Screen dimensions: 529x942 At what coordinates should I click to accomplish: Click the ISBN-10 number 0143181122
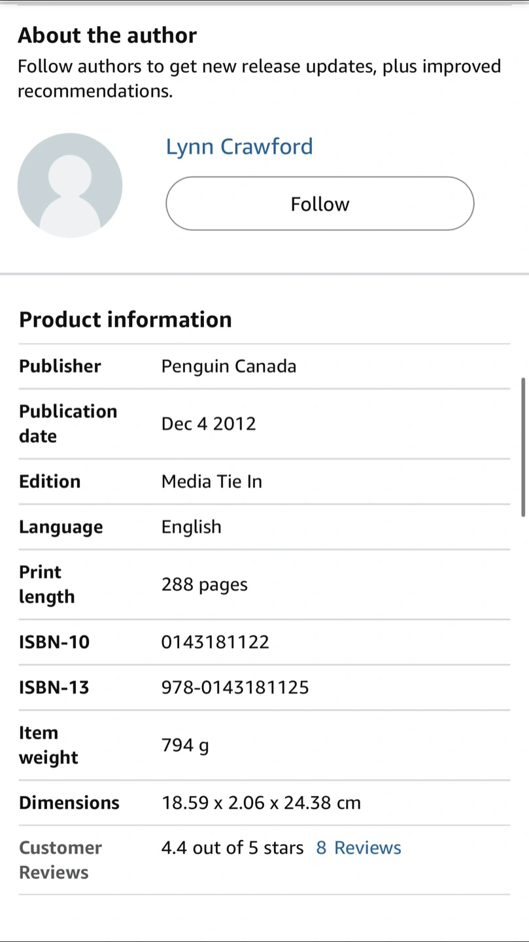point(215,642)
